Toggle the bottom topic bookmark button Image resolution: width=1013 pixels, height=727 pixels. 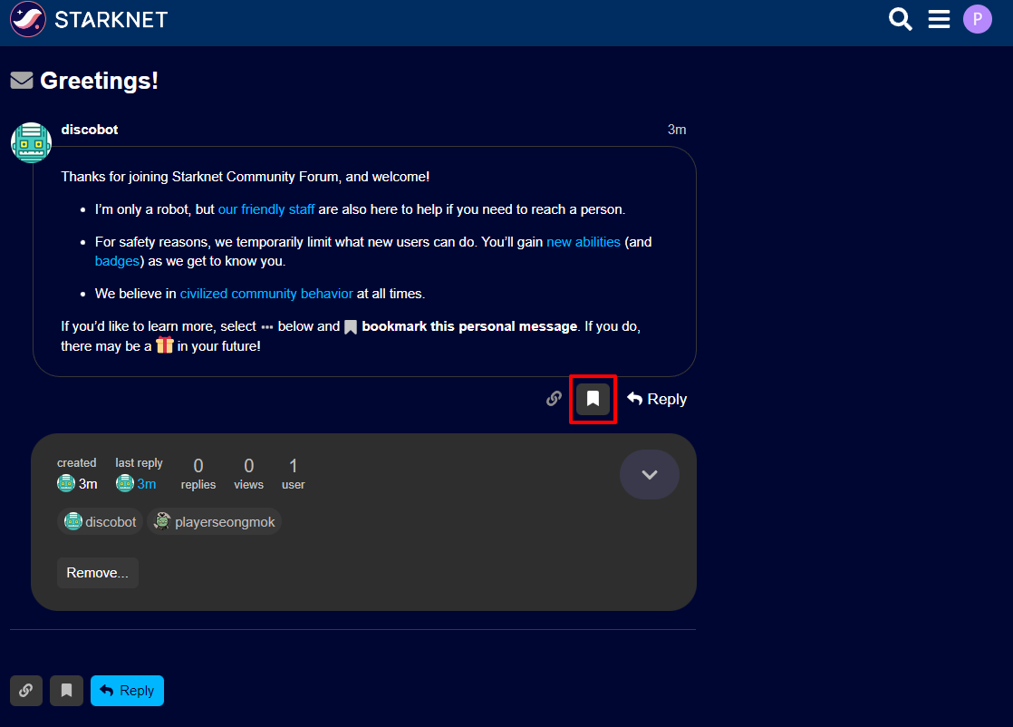click(66, 690)
